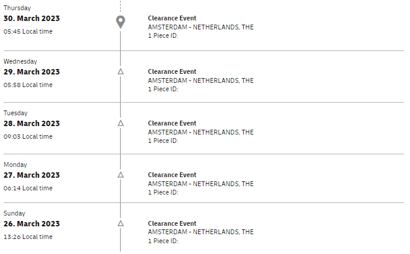Click the 05:45 Local time text

(28, 31)
